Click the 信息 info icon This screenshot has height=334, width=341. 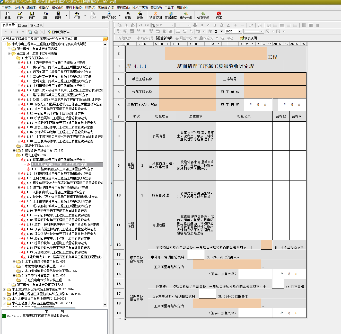(58, 15)
